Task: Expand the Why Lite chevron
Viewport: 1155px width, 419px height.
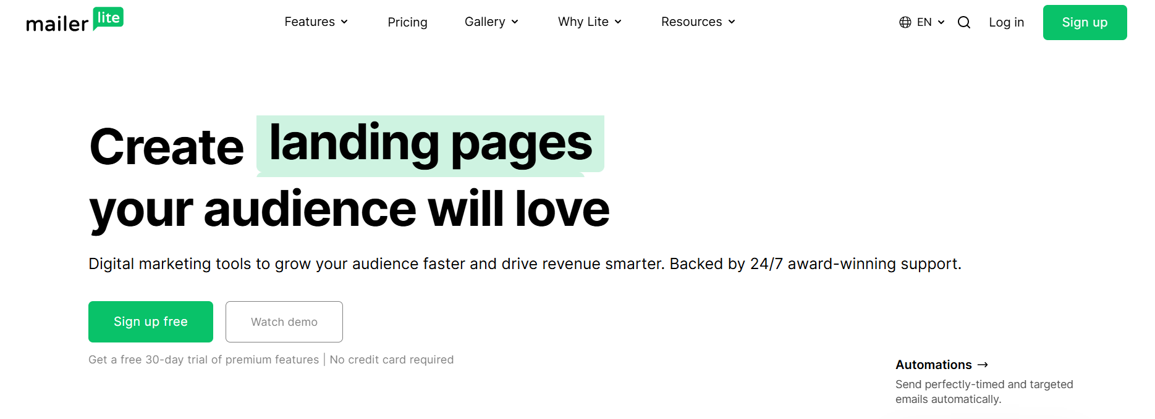Action: tap(618, 22)
